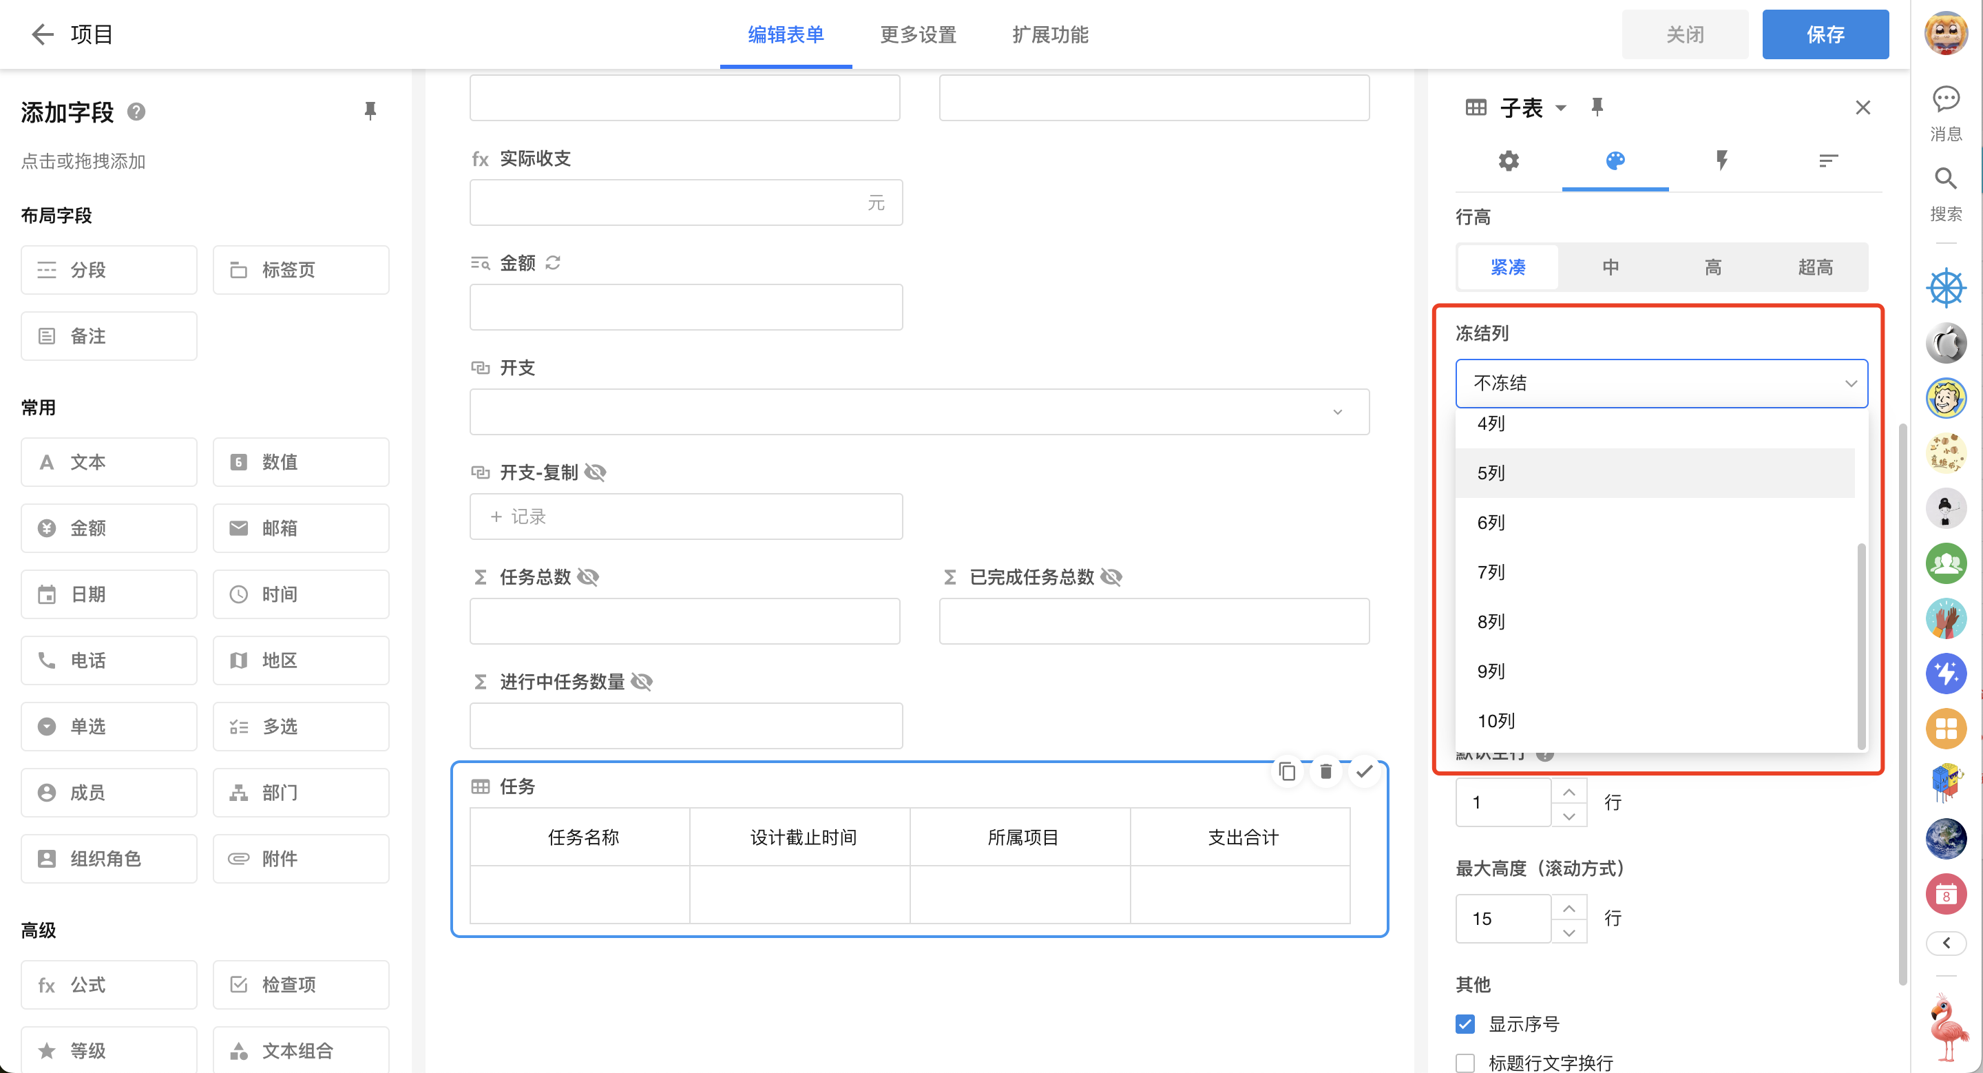Click the back arrow next to 项目
Viewport: 1983px width, 1073px height.
42,34
